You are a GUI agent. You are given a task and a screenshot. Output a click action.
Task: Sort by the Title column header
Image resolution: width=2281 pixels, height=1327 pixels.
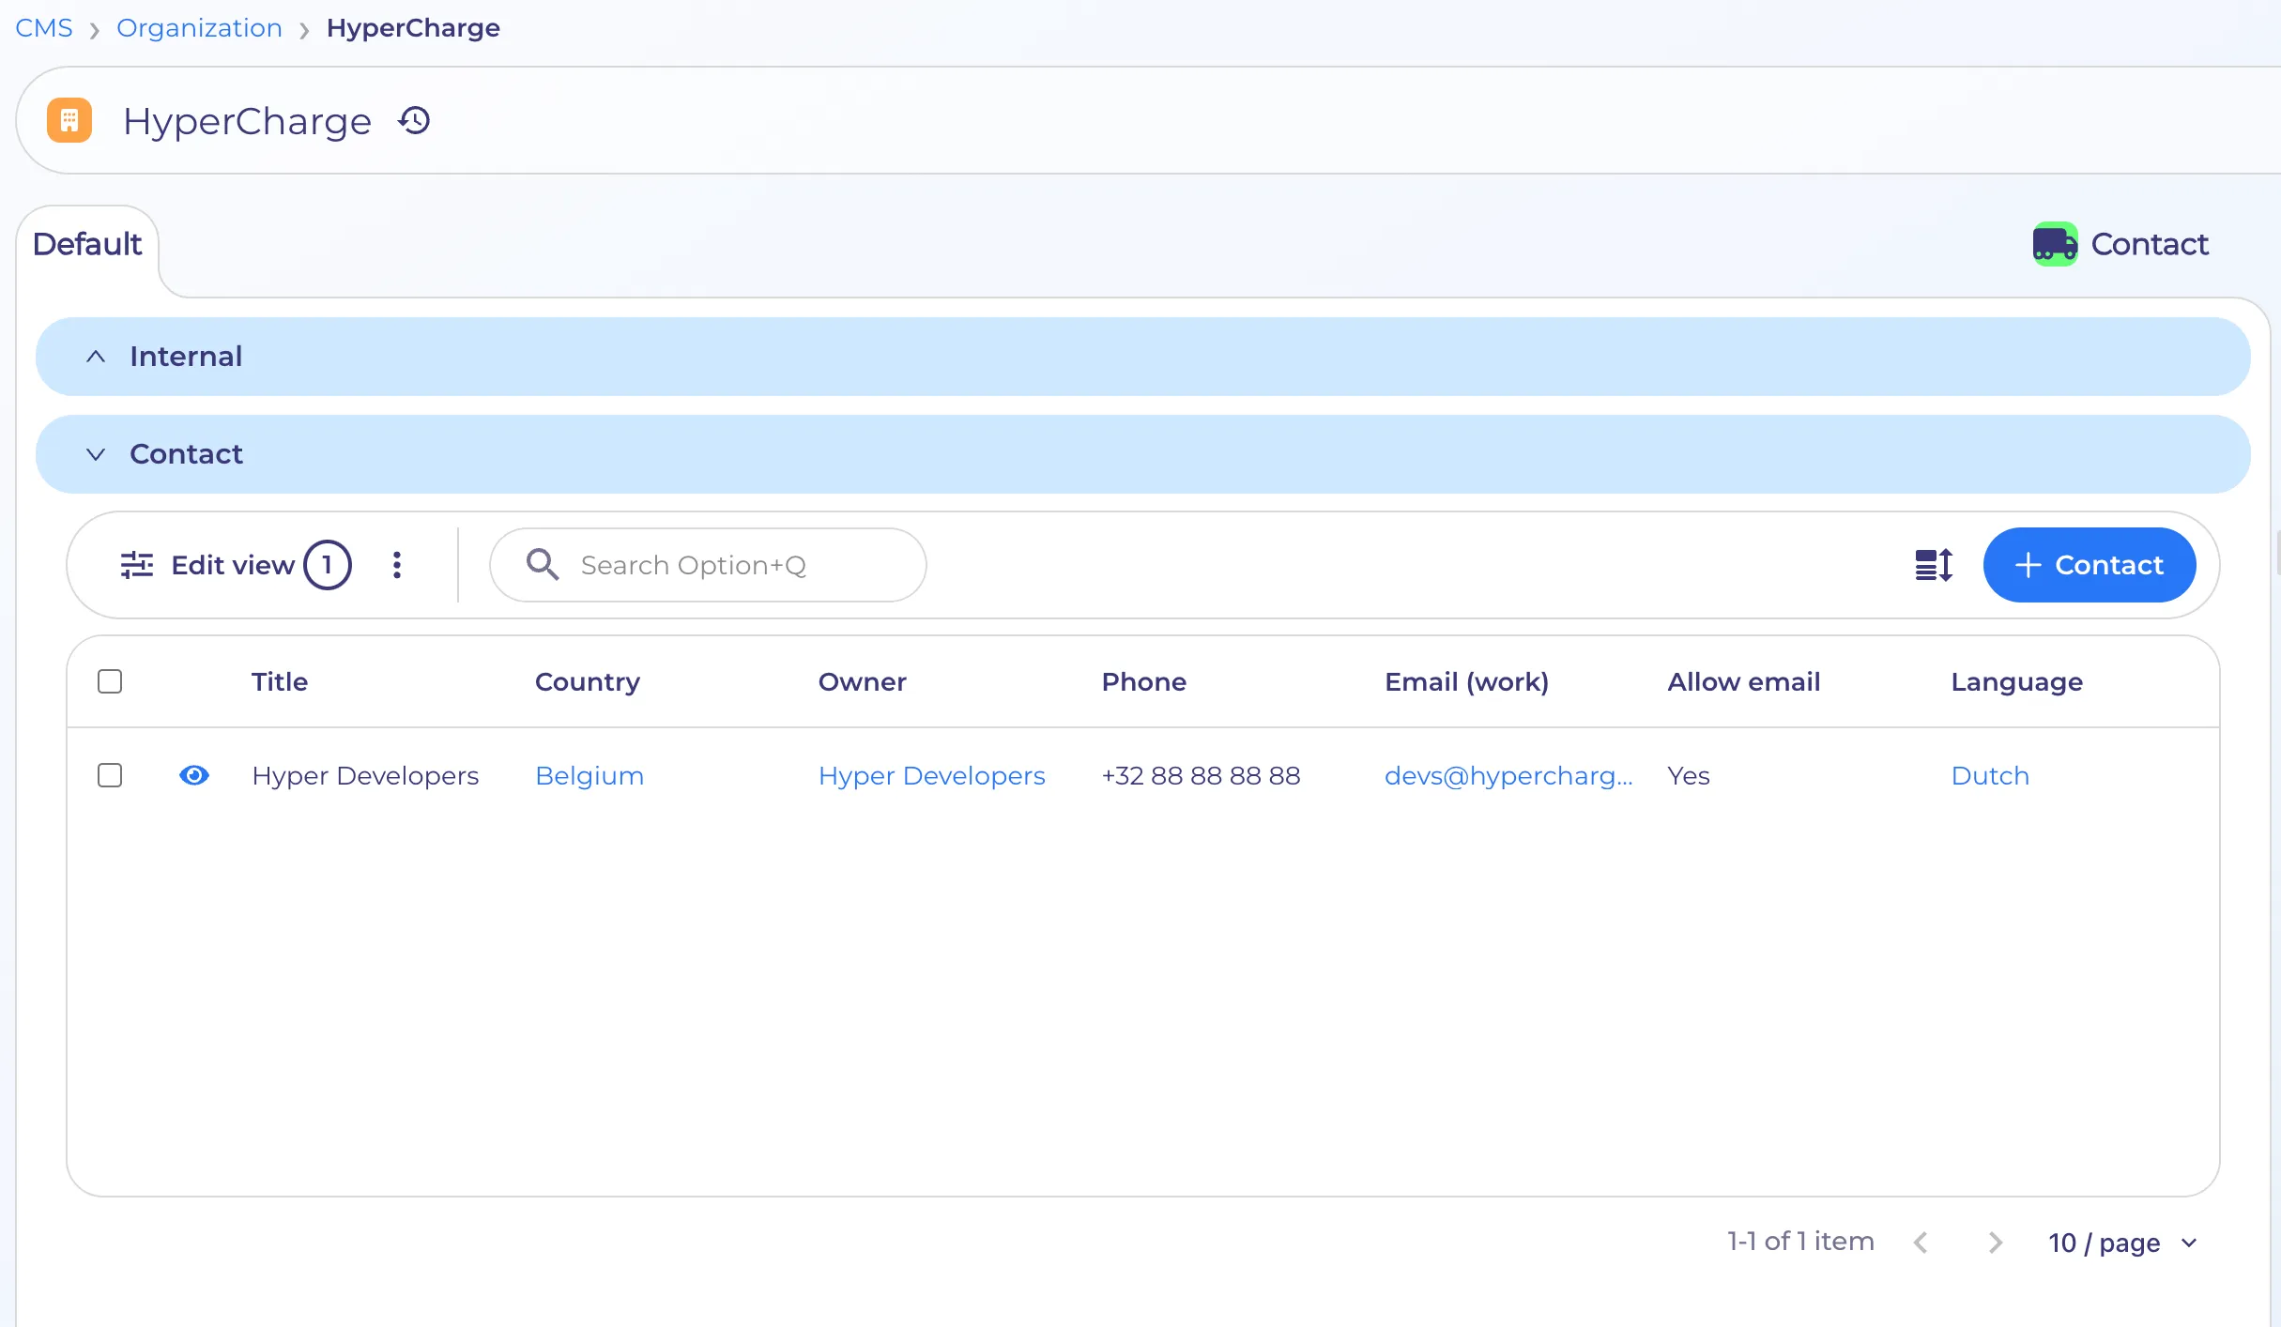[280, 681]
